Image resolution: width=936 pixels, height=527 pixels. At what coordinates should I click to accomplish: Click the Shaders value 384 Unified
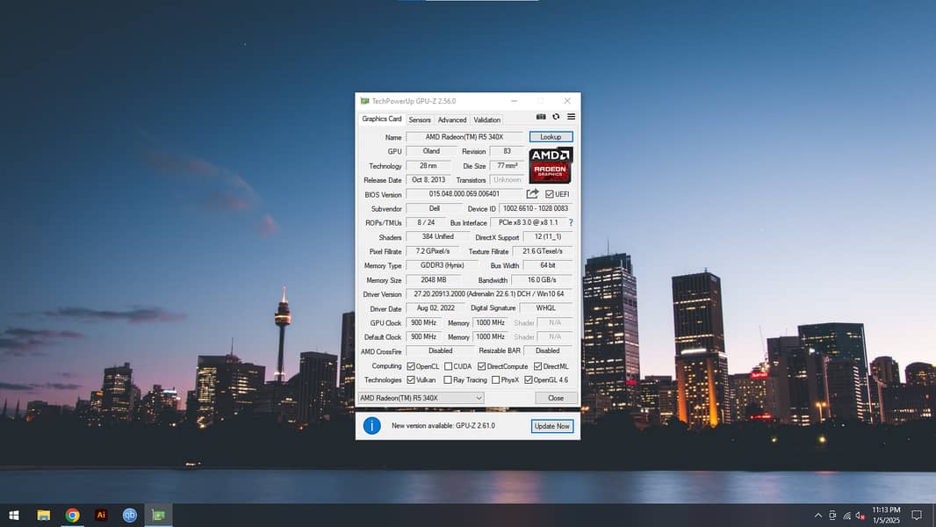point(437,237)
